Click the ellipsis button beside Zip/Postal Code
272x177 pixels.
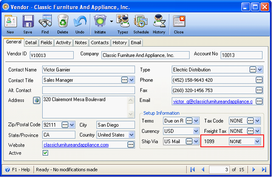click(65, 125)
